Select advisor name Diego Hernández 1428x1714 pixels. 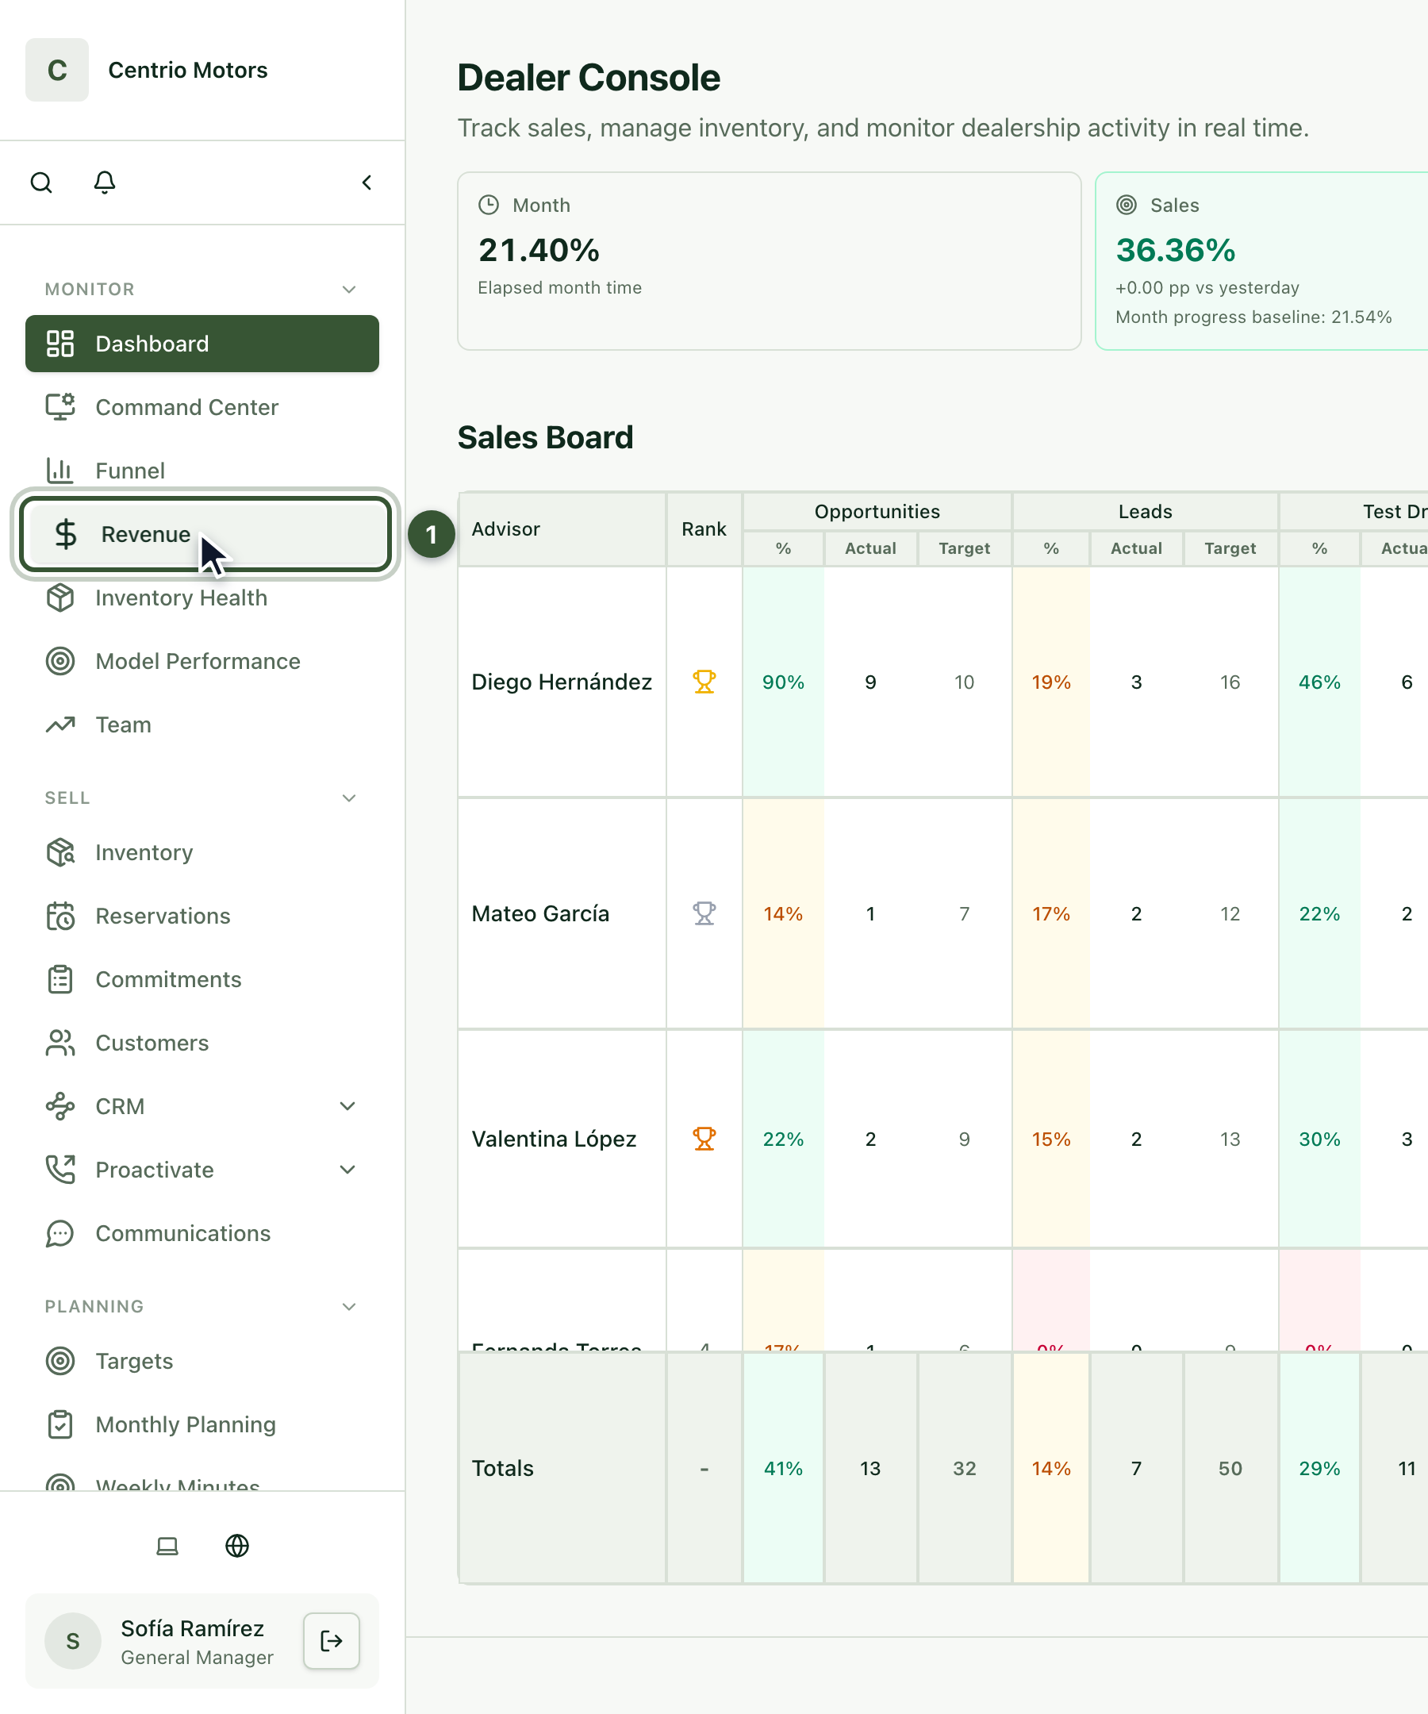coord(562,682)
